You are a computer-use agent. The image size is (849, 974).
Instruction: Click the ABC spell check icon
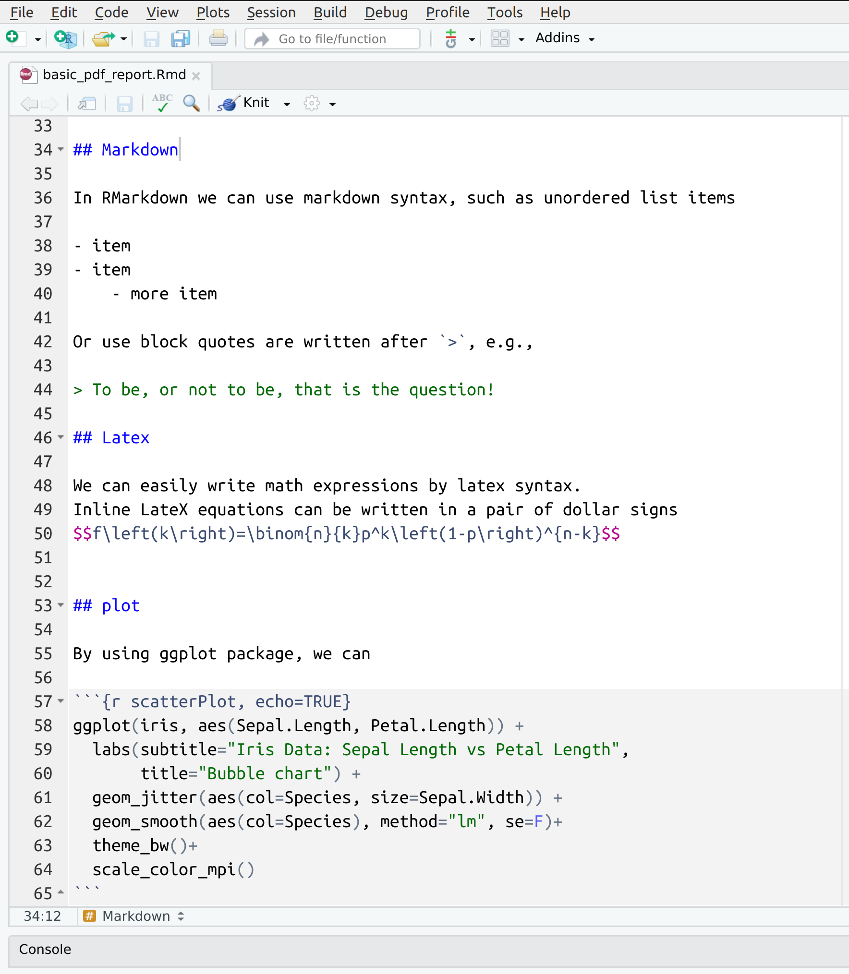(x=162, y=103)
